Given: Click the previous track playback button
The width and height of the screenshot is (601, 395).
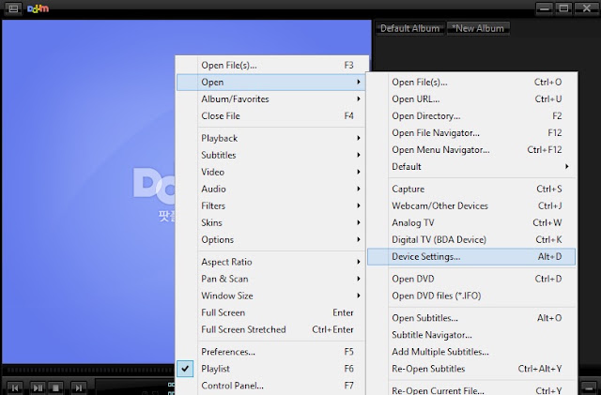Looking at the screenshot, I should (15, 387).
